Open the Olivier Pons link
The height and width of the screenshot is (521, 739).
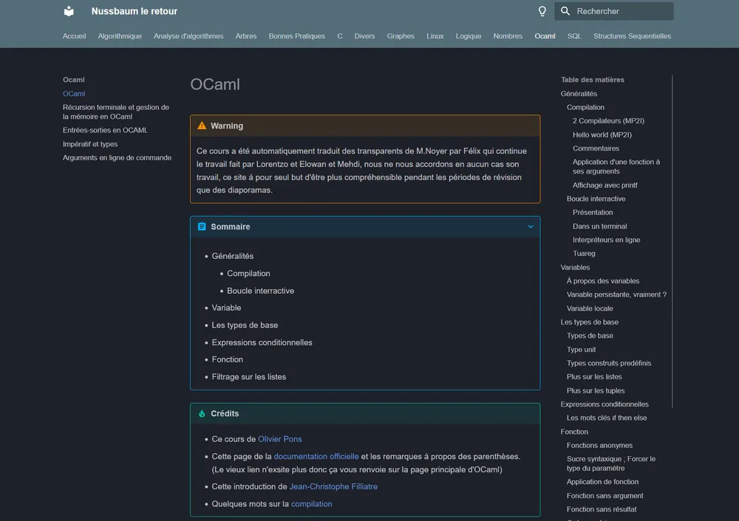click(280, 439)
